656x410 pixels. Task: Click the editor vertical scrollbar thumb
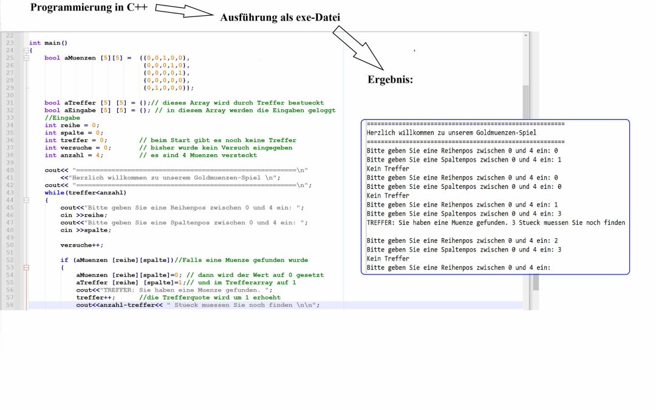[525, 101]
